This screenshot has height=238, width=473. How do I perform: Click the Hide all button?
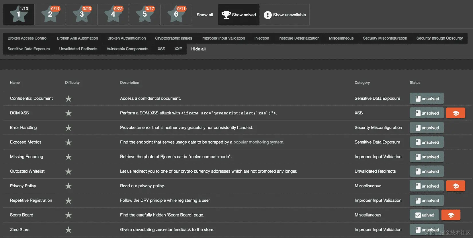click(198, 49)
